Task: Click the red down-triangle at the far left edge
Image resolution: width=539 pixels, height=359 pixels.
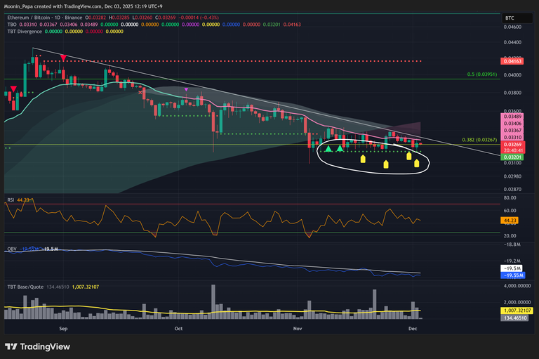Action: (13, 90)
